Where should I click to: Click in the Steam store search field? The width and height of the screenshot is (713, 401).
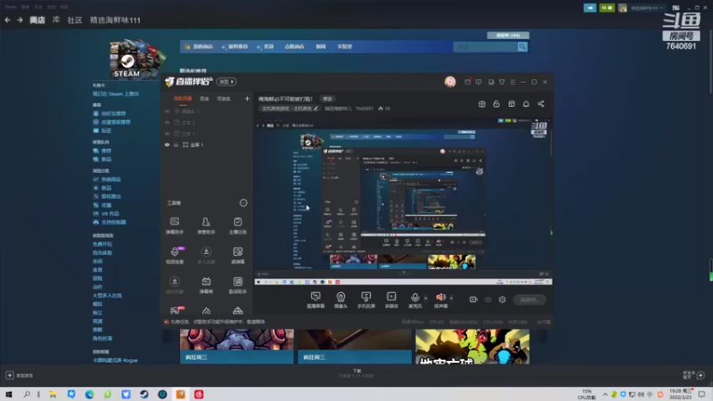(485, 46)
